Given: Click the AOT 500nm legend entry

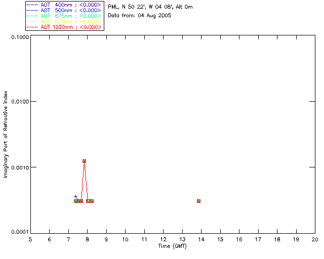Looking at the screenshot, I should pos(64,10).
